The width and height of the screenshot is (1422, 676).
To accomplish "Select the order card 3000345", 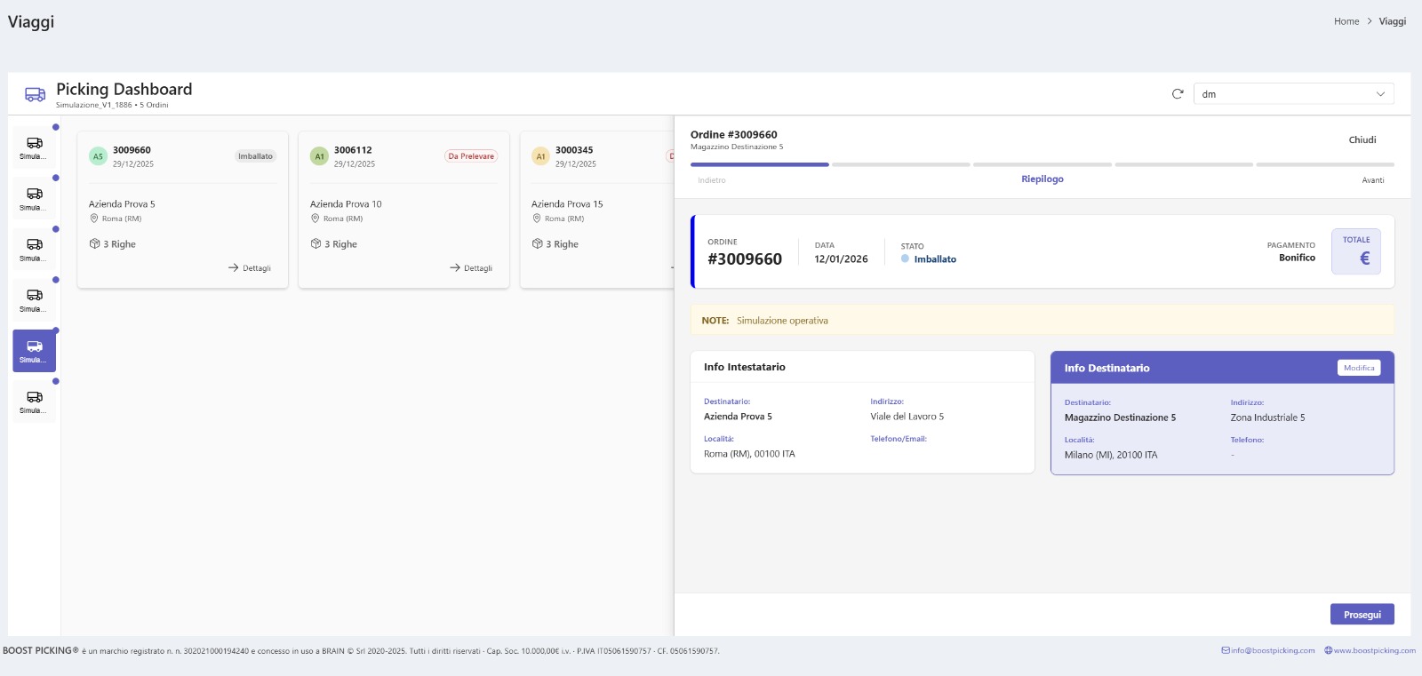I will (x=595, y=210).
